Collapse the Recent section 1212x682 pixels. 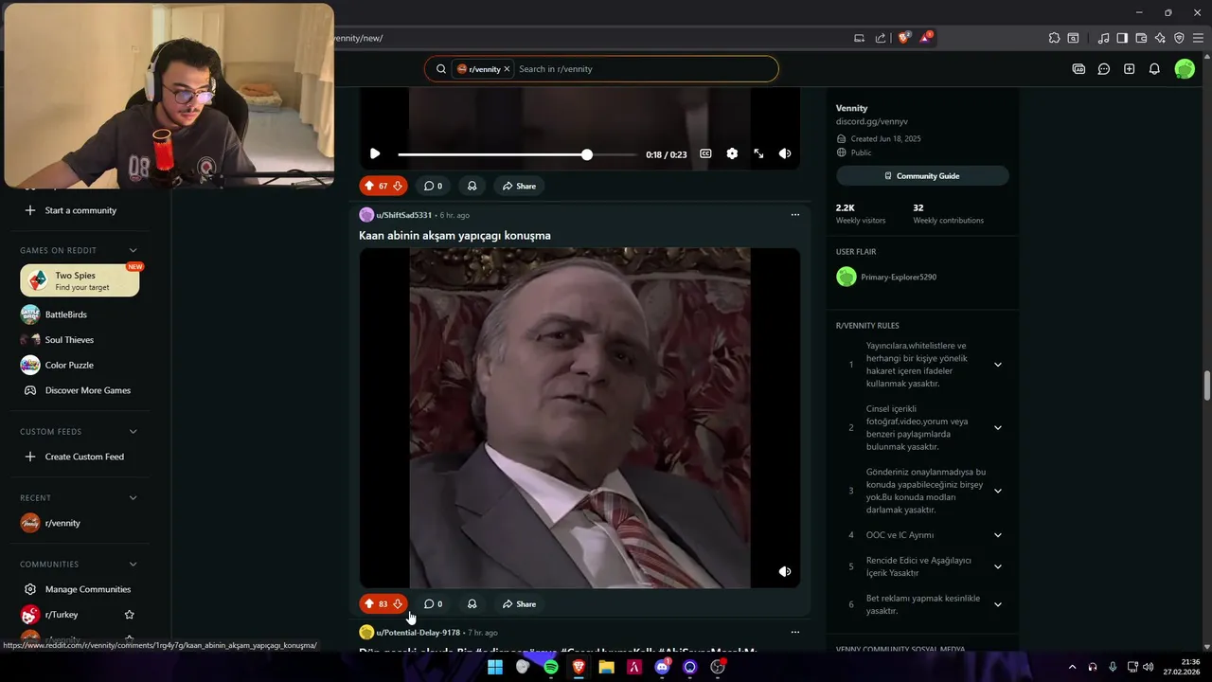pos(133,497)
